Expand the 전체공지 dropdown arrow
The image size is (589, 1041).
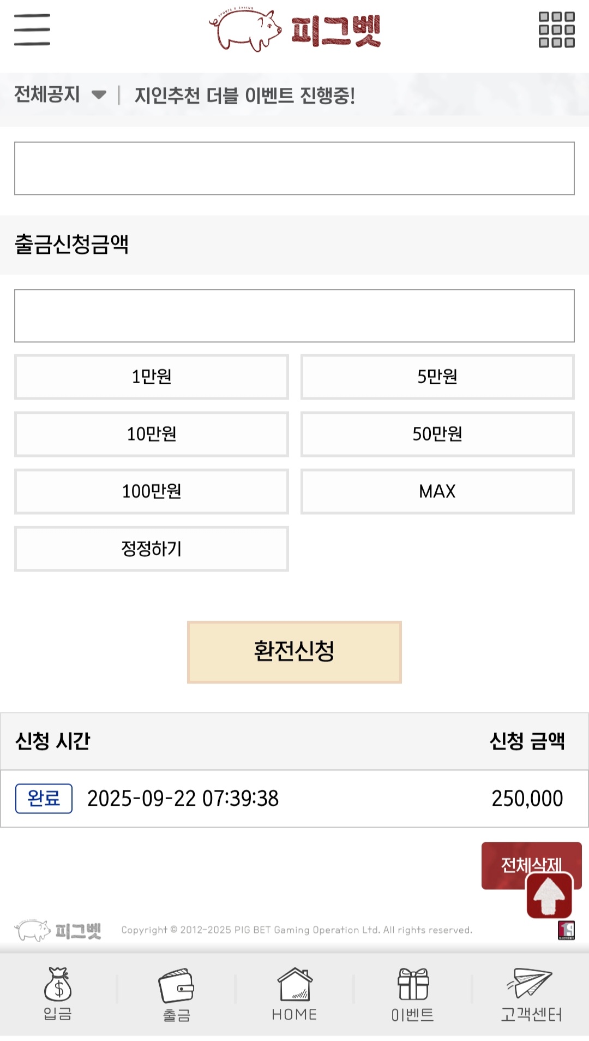(x=99, y=95)
